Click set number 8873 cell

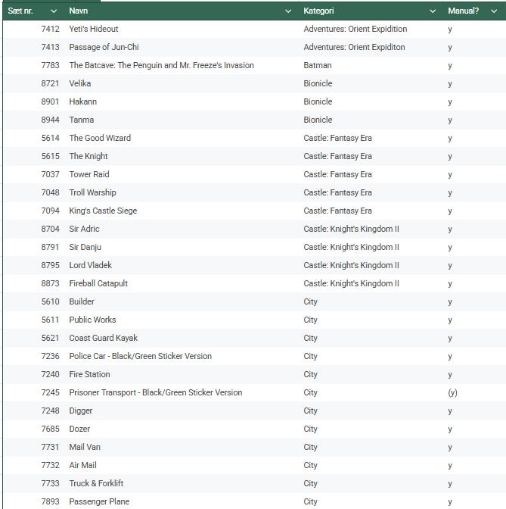click(x=34, y=283)
